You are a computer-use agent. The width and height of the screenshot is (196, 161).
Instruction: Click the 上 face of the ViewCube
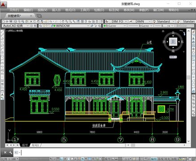tap(173, 42)
